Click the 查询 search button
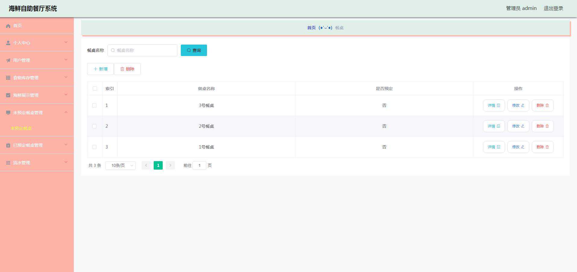The height and width of the screenshot is (272, 577). [x=194, y=50]
